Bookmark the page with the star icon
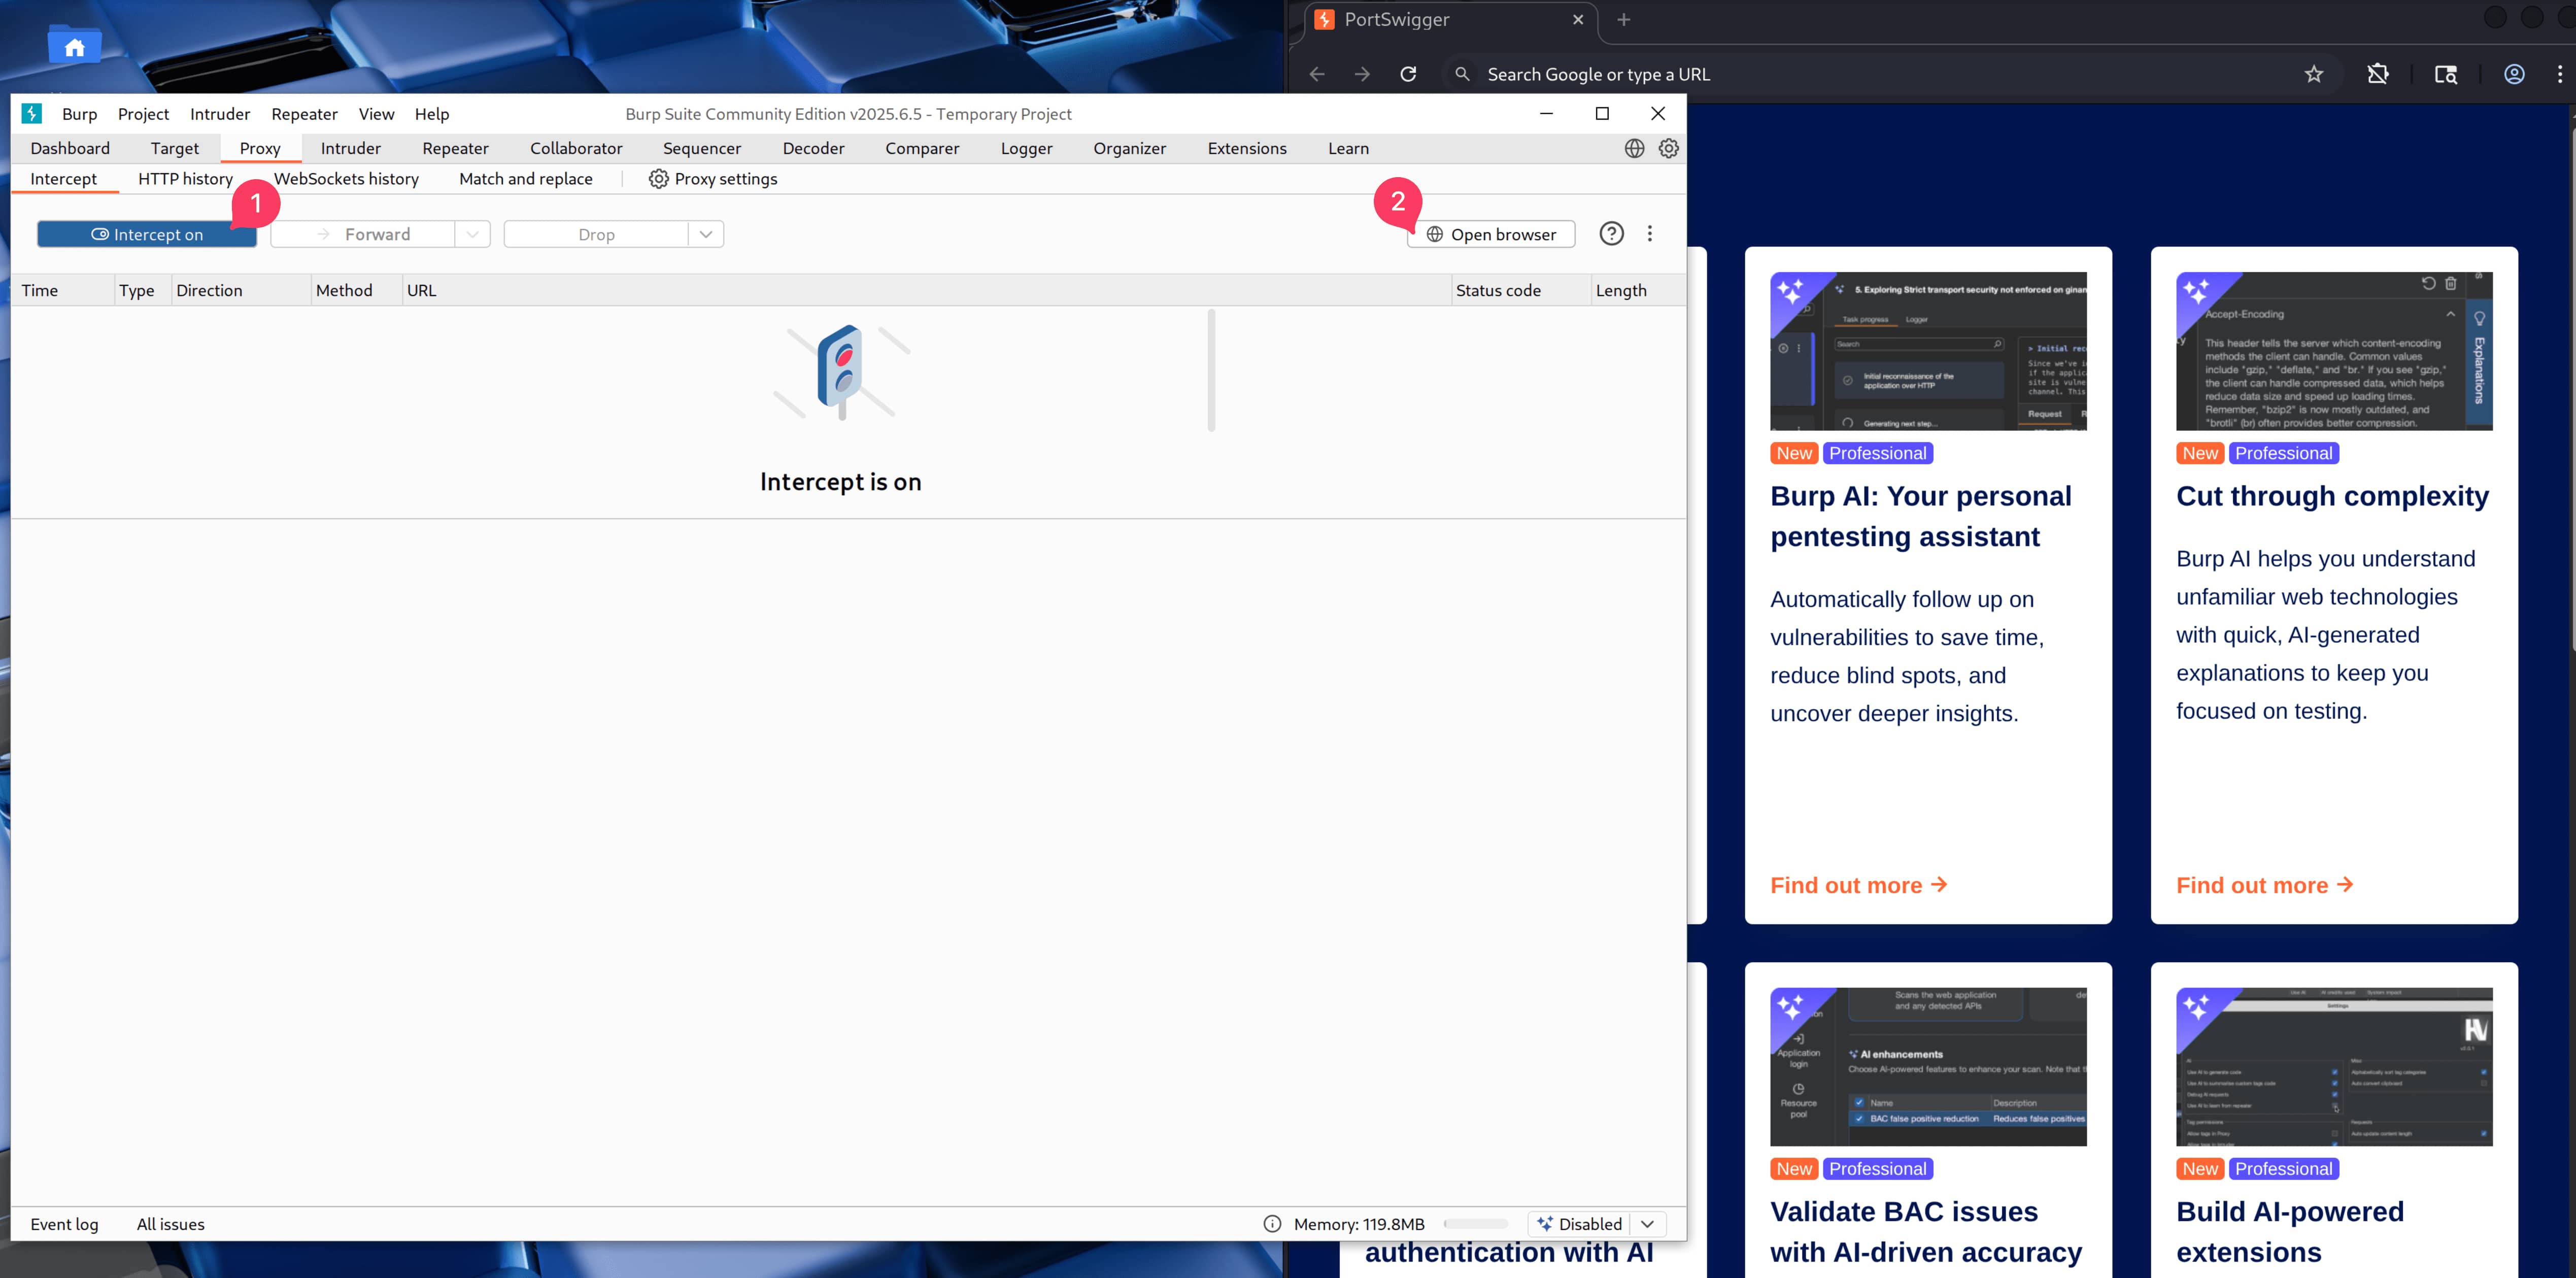The height and width of the screenshot is (1278, 2576). [x=2314, y=74]
